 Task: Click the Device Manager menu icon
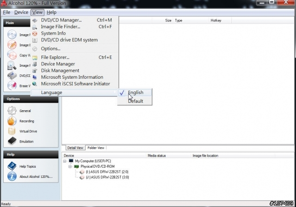point(35,64)
